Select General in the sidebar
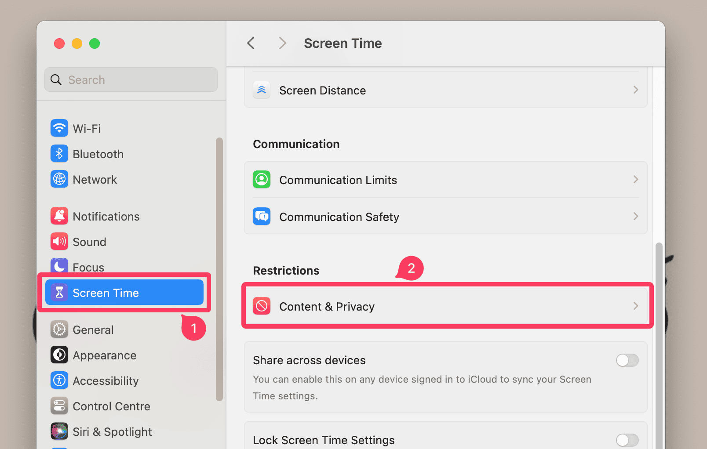The height and width of the screenshot is (449, 707). (93, 330)
